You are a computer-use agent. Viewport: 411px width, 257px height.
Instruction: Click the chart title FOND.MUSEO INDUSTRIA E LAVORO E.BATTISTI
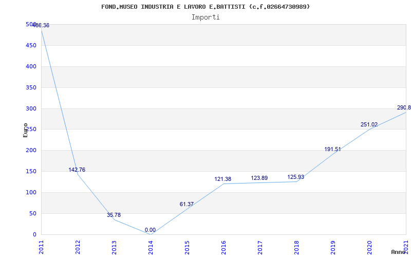(206, 7)
